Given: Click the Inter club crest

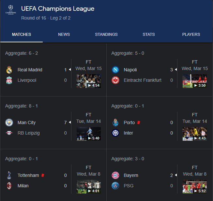Looking at the screenshot, I should tap(115, 133).
